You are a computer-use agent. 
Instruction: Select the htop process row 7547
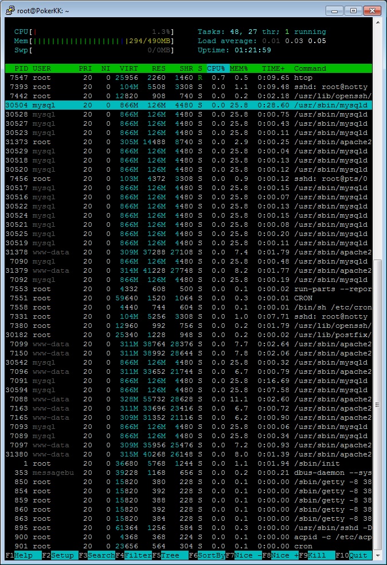tap(188, 78)
